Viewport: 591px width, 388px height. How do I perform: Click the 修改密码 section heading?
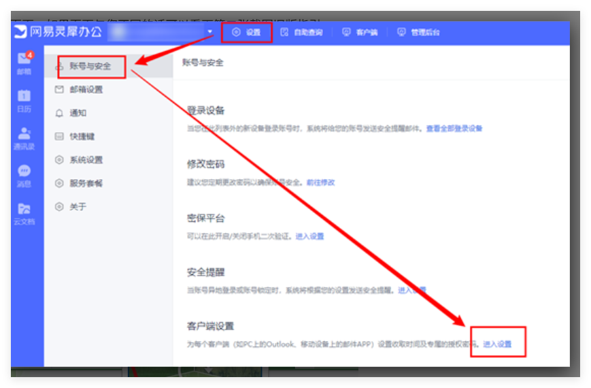206,164
